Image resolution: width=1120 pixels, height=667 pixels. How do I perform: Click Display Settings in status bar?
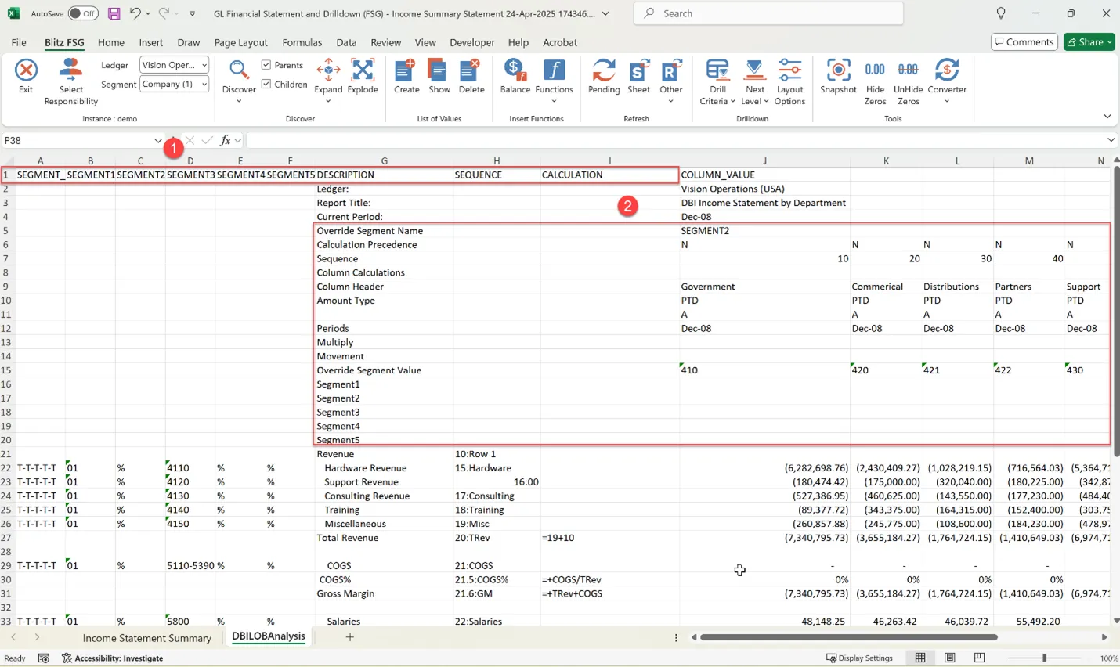pyautogui.click(x=859, y=658)
